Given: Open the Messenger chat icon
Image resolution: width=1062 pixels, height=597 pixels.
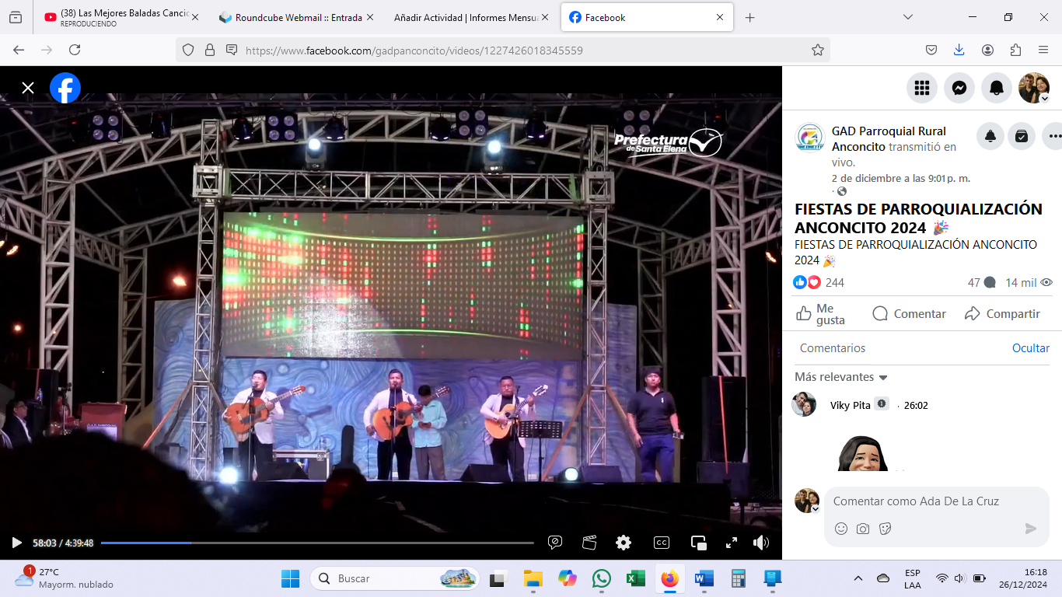Looking at the screenshot, I should pos(959,88).
